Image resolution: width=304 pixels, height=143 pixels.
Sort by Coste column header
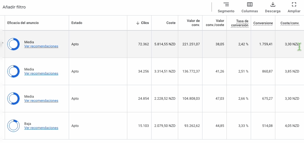171,23
